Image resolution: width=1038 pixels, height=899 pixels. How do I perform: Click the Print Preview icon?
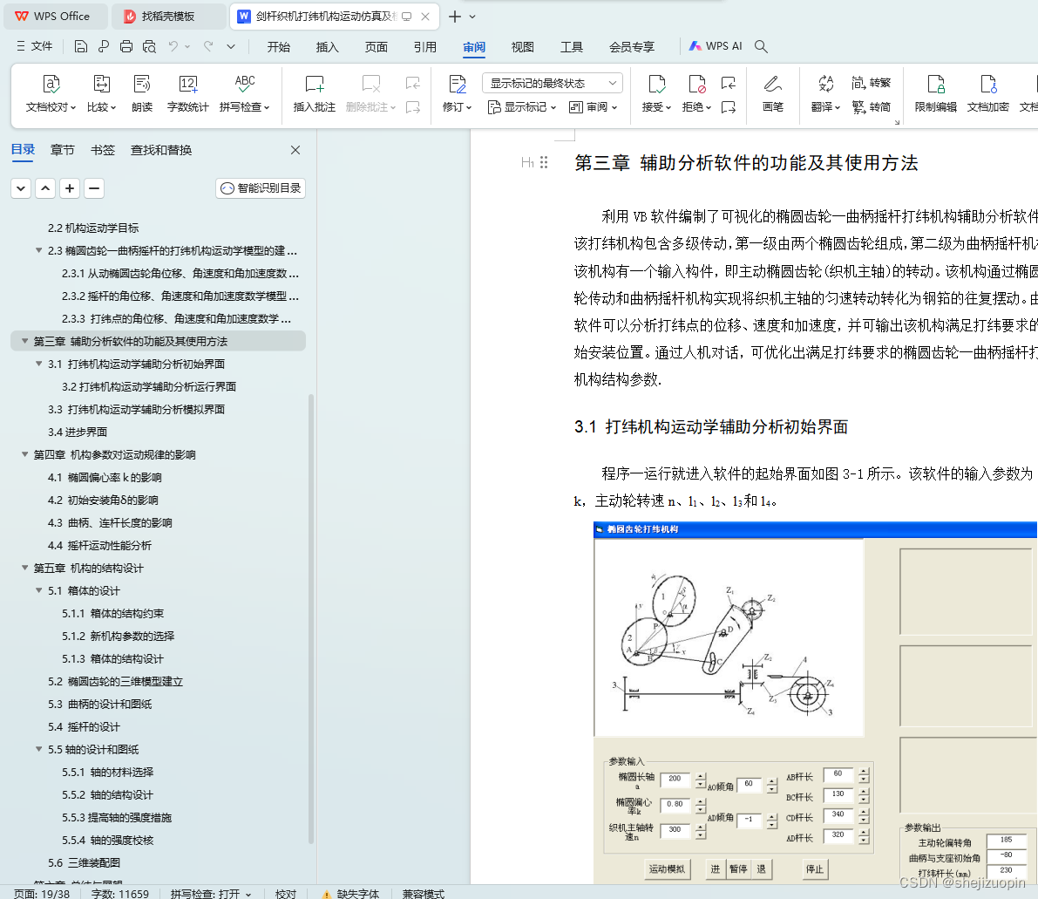pyautogui.click(x=150, y=46)
